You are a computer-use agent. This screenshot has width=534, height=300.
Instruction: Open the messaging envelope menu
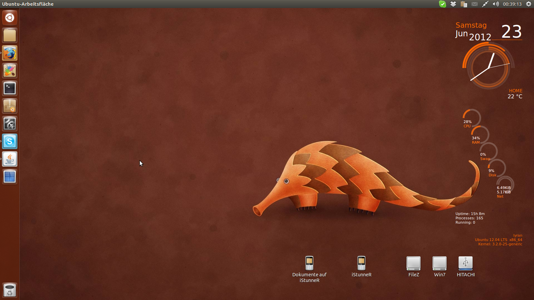coord(475,4)
